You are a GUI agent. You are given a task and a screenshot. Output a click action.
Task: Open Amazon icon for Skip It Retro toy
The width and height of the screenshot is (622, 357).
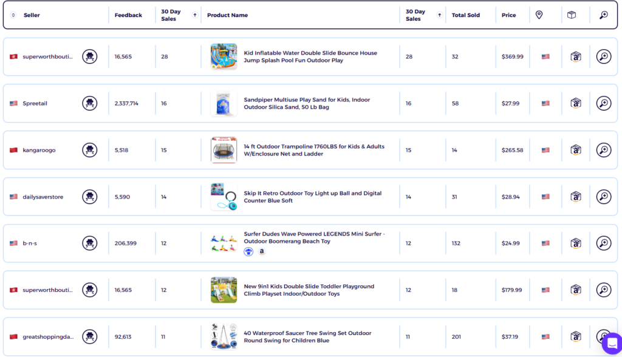[x=576, y=197]
